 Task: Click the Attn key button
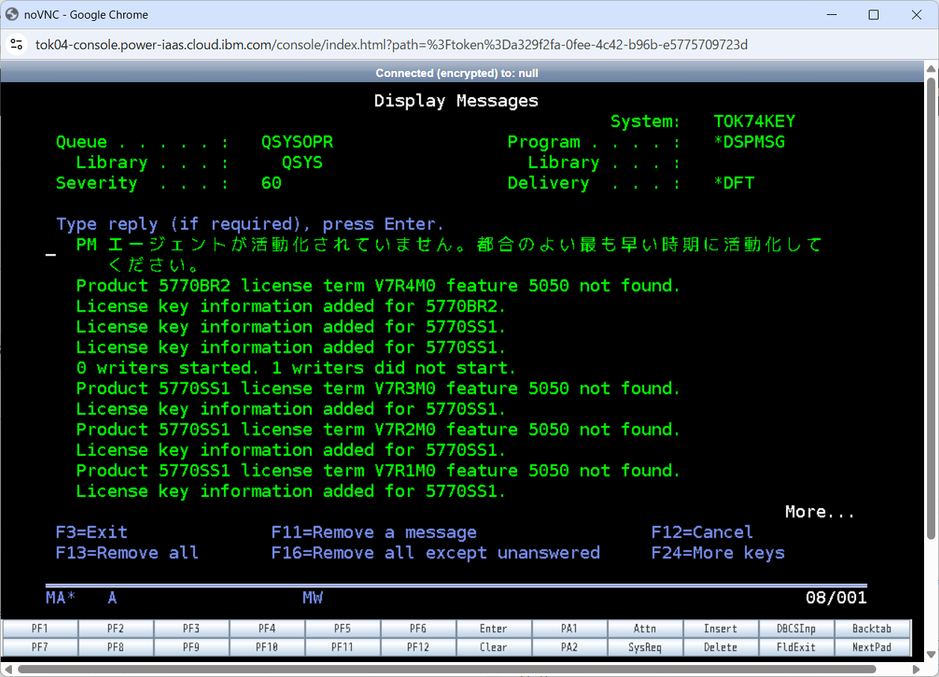pyautogui.click(x=645, y=628)
